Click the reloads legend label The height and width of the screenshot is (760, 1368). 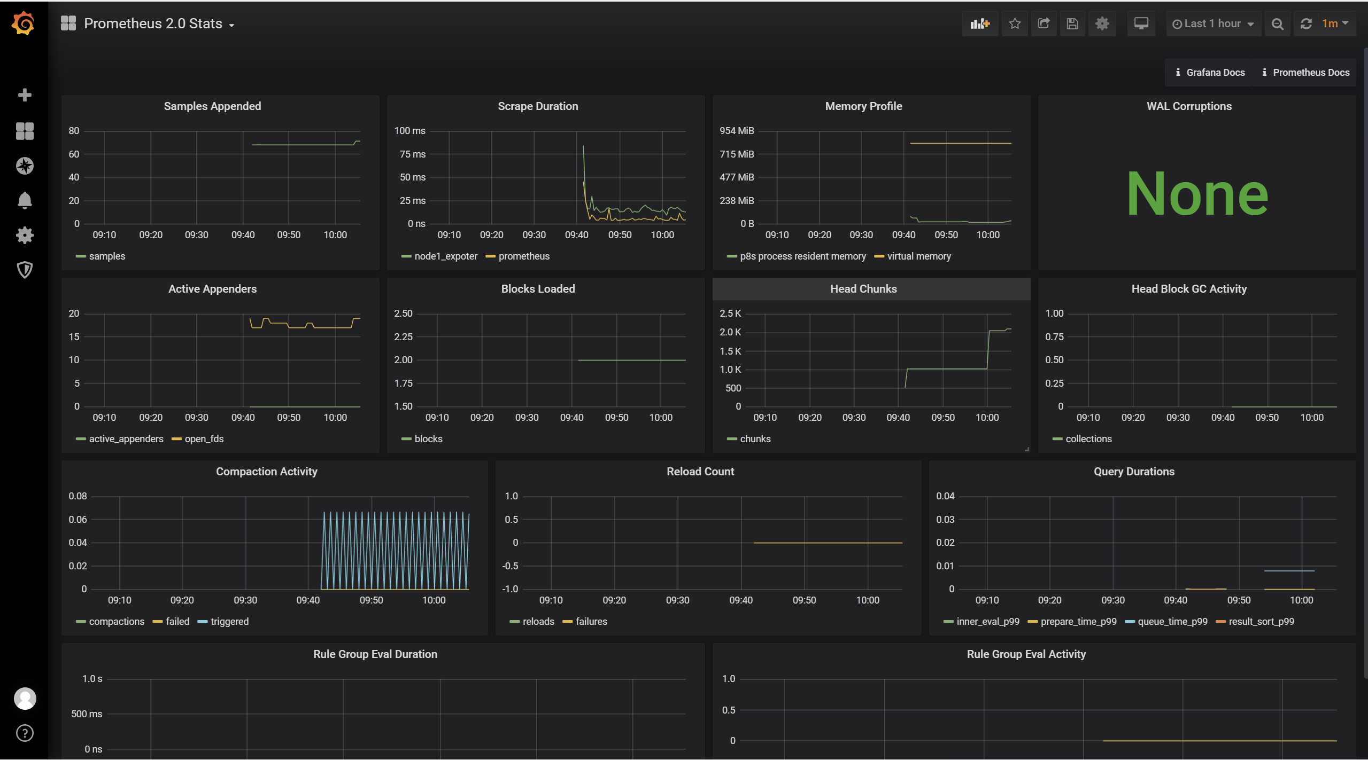point(538,622)
